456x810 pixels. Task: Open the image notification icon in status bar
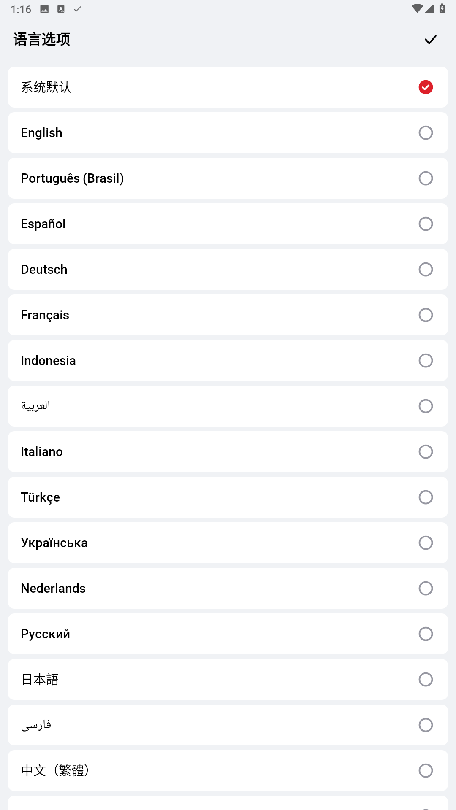[x=44, y=9]
